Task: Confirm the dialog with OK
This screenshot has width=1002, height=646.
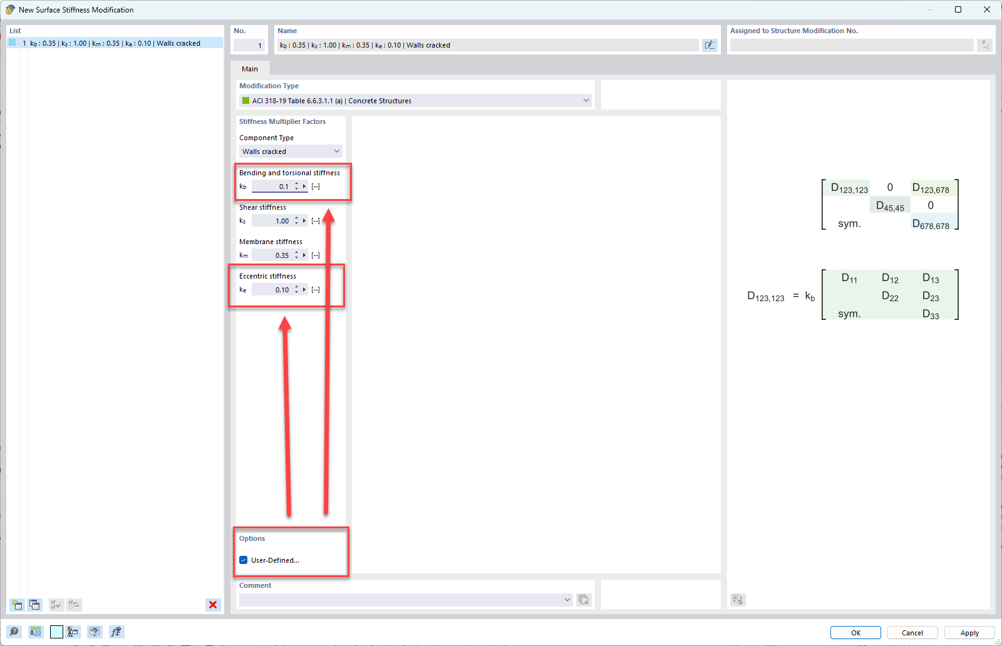Action: coord(855,632)
